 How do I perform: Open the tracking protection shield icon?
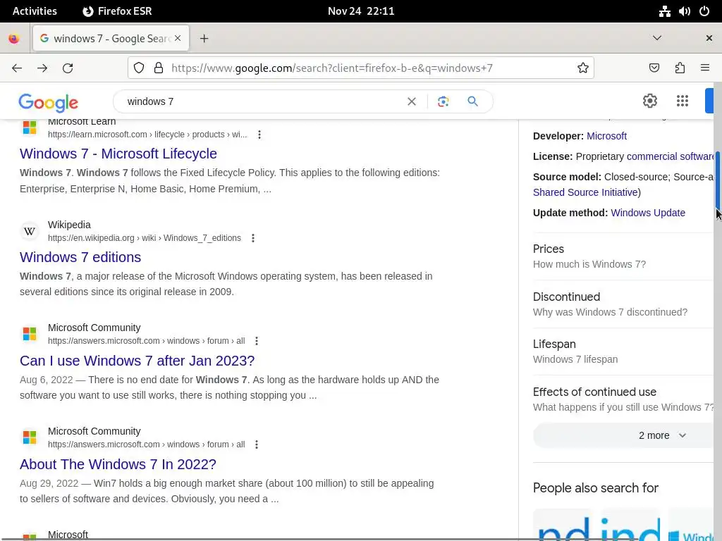(x=139, y=68)
